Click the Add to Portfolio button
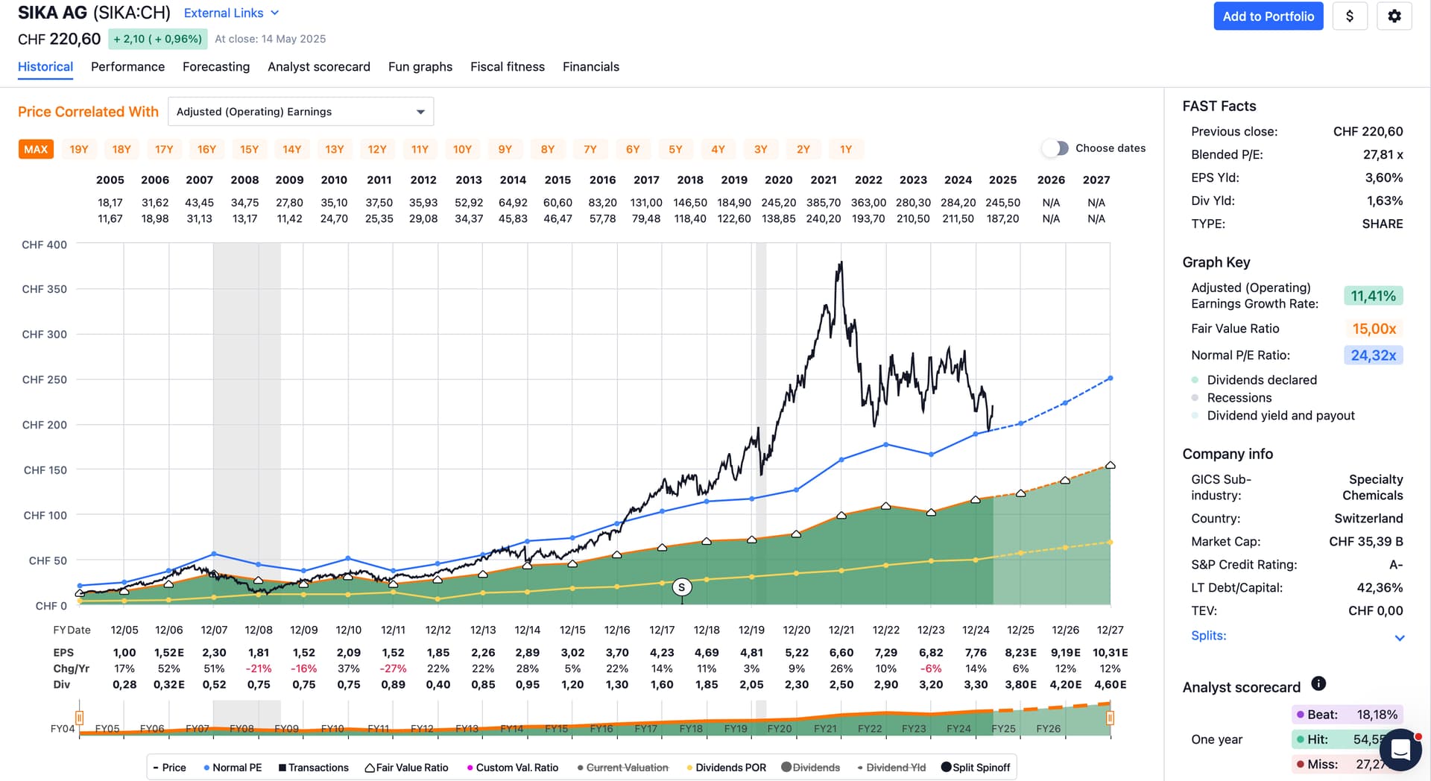 point(1268,16)
